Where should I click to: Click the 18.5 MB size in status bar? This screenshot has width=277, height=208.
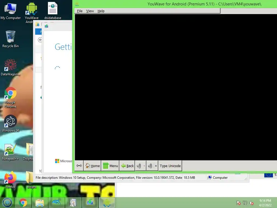coord(189,178)
